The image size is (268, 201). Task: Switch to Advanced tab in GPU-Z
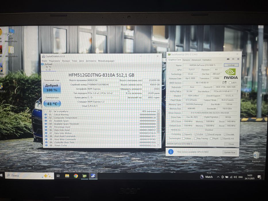coord(196,60)
